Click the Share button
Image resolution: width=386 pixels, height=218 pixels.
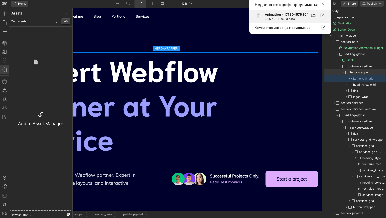coord(349,4)
